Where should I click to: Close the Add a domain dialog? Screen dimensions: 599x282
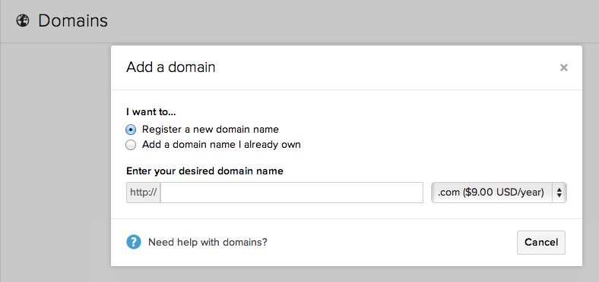[x=563, y=67]
